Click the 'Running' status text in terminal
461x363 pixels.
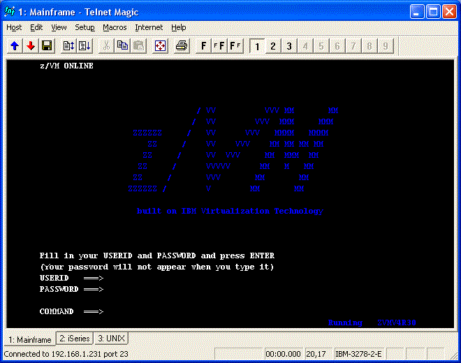tap(345, 323)
